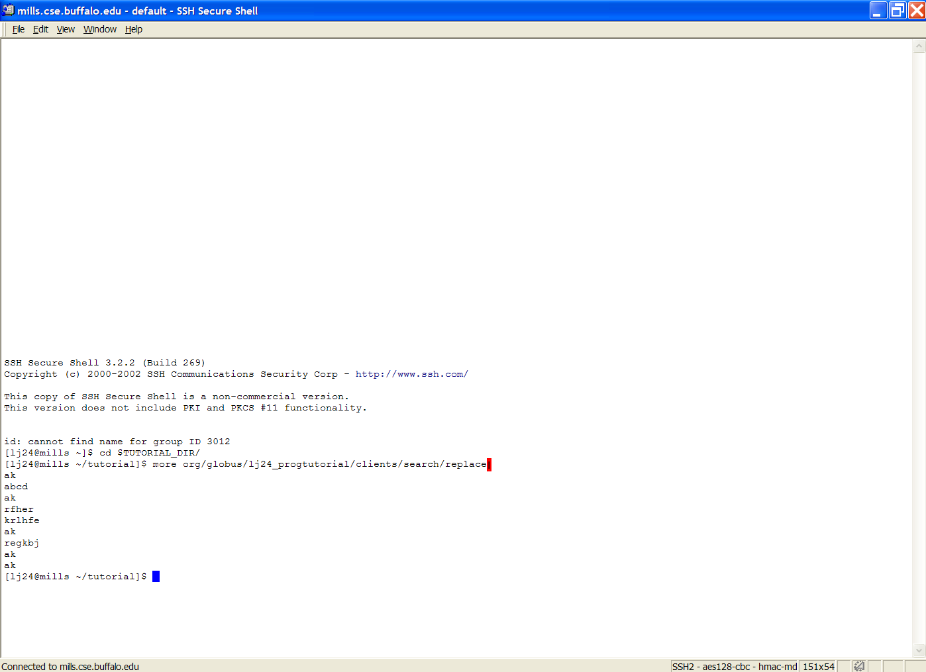Click the status bar connection indicator icon
Viewport: 926px width, 672px height.
pos(859,666)
